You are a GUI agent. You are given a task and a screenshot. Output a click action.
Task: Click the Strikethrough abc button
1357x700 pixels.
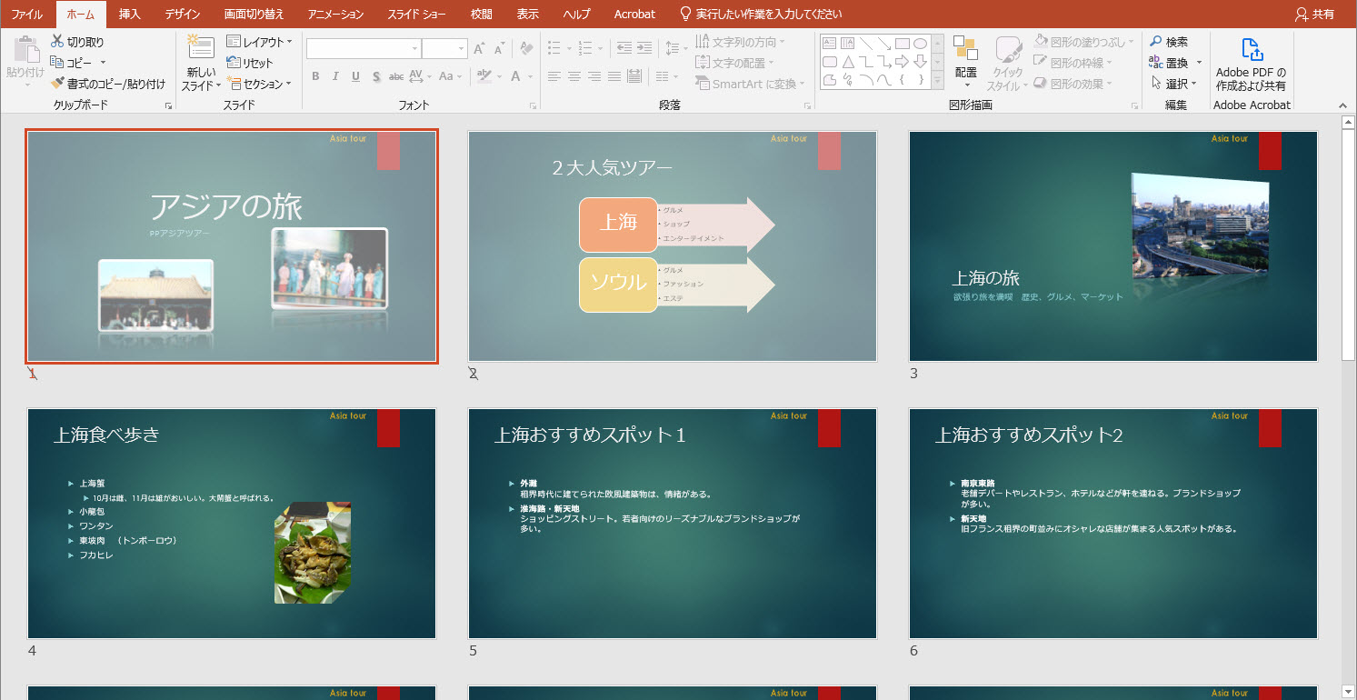(396, 76)
